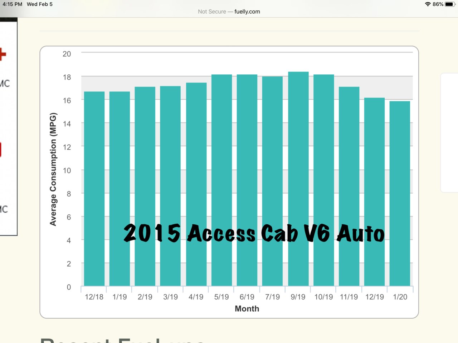Click the 20 value on y-axis
This screenshot has height=343, width=458.
pyautogui.click(x=67, y=54)
